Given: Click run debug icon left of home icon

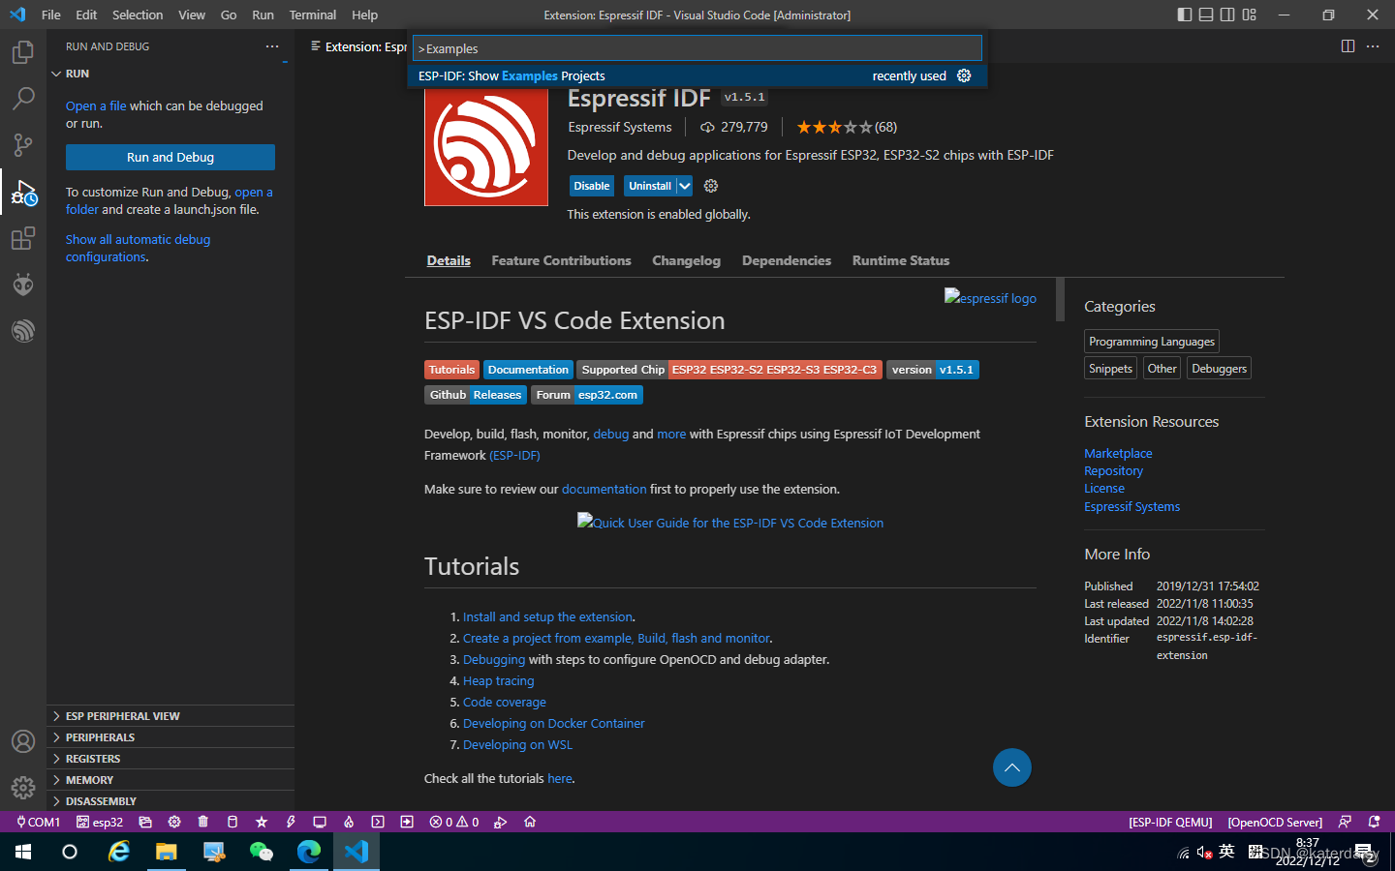Looking at the screenshot, I should coord(500,822).
